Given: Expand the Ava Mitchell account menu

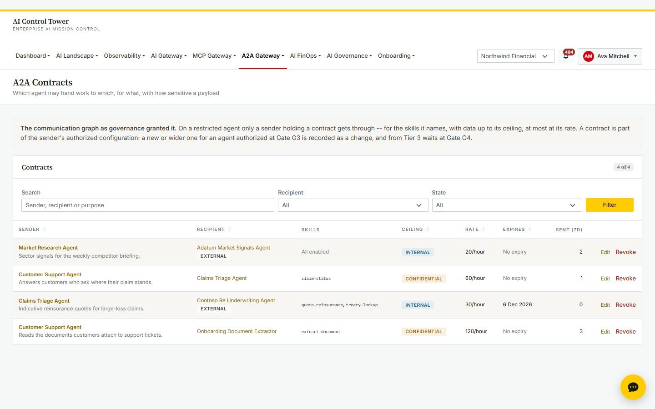Looking at the screenshot, I should click(x=610, y=56).
